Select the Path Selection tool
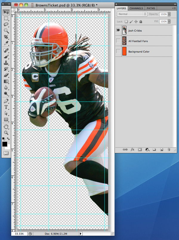 6,113
